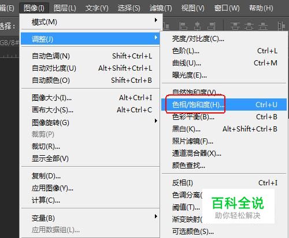Viewport: 289px width, 238px height.
Task: Expand the 变量(B) submenu arrow
Action: [x=156, y=217]
